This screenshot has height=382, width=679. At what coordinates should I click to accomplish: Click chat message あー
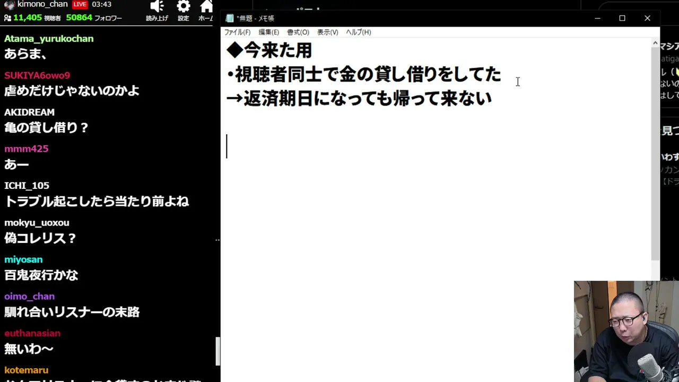tap(16, 164)
